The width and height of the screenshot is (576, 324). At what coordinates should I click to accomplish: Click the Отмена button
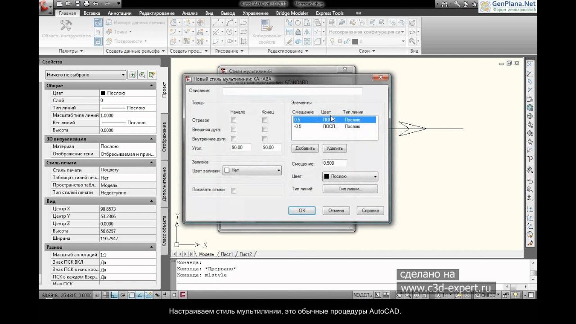[x=336, y=210]
